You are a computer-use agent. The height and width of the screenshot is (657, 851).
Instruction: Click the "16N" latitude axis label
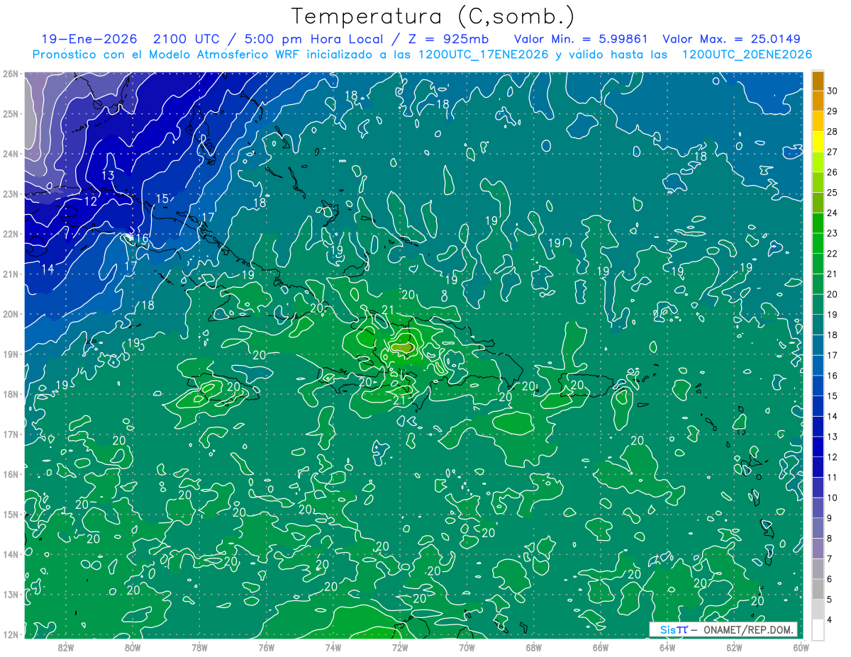[10, 474]
